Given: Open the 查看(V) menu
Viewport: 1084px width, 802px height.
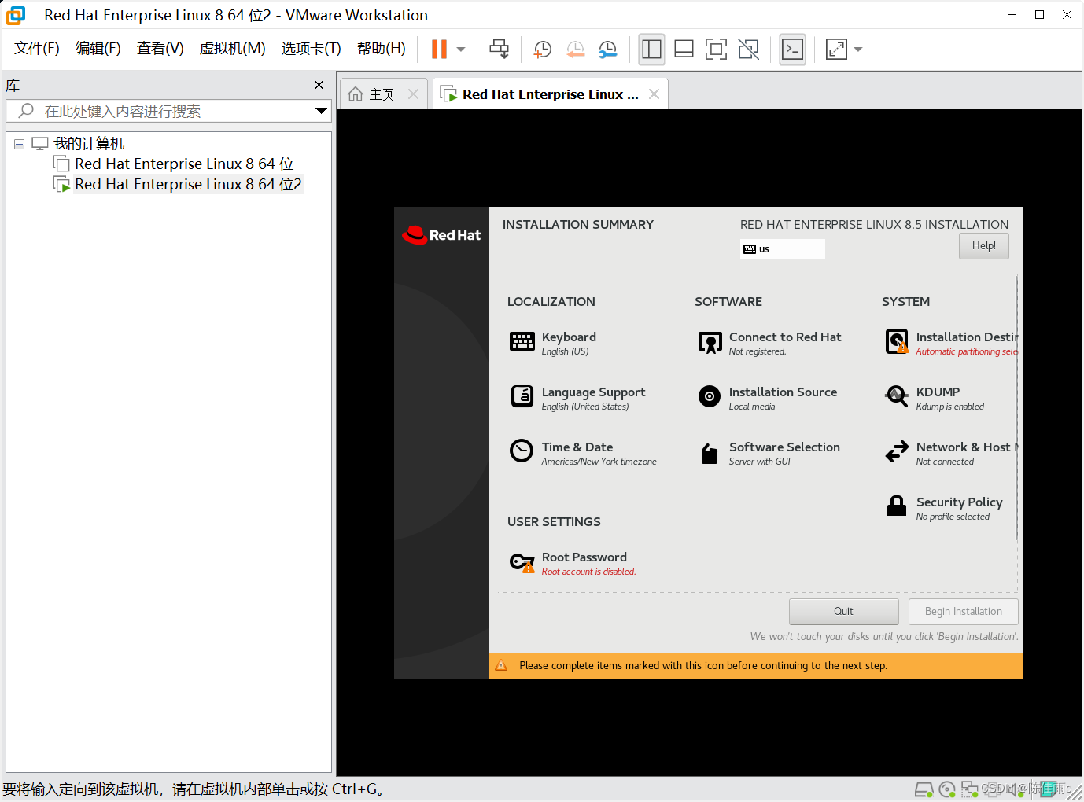Looking at the screenshot, I should click(160, 49).
